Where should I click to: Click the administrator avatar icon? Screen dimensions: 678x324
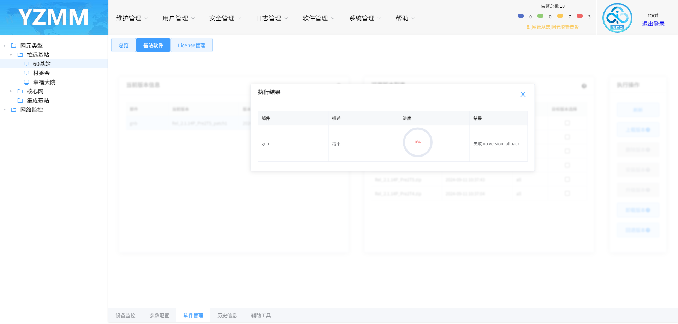point(617,18)
